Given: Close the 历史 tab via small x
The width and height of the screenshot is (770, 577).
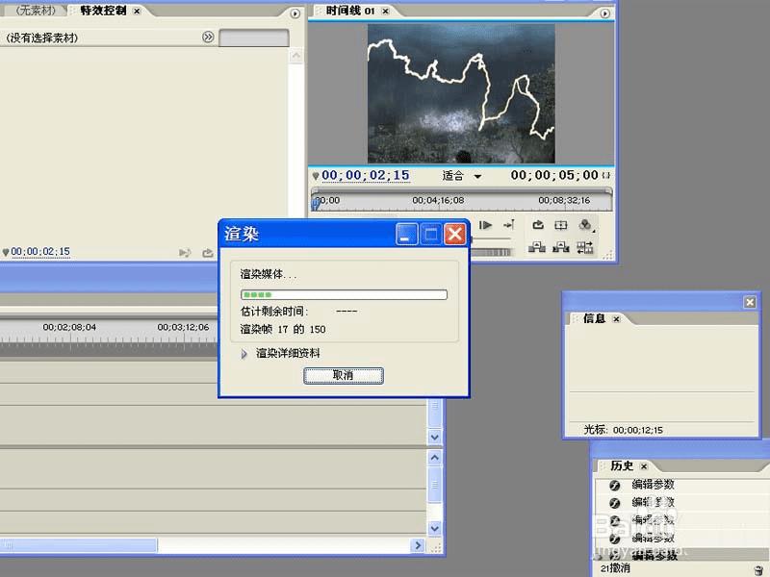Looking at the screenshot, I should pyautogui.click(x=644, y=466).
